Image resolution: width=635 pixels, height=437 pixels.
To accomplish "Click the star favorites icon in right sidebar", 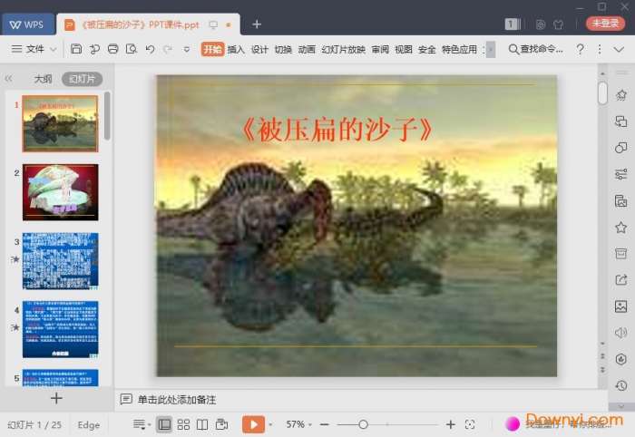I will click(x=620, y=228).
